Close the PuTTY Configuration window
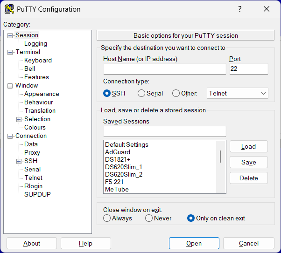Screen dimensions: 281x253 (267, 9)
